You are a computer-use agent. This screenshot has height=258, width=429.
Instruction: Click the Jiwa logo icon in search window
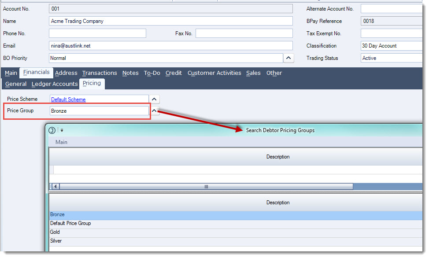click(x=52, y=130)
